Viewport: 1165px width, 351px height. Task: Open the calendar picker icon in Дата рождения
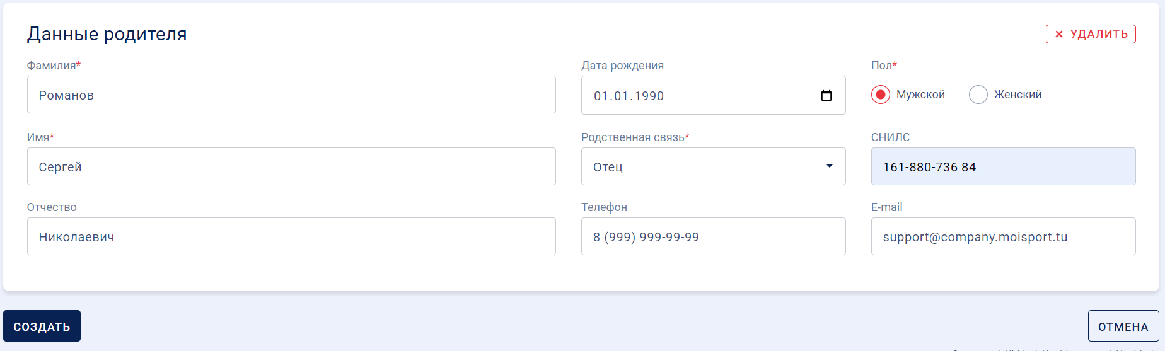click(826, 96)
